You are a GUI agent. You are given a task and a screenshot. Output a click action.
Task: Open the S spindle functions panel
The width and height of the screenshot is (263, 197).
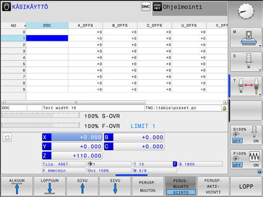pyautogui.click(x=246, y=62)
